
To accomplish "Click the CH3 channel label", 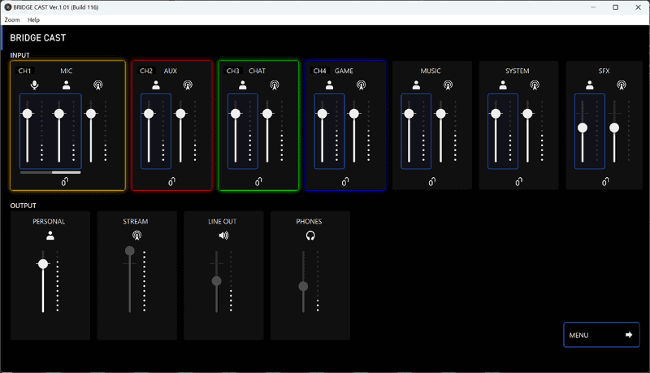I will (x=233, y=71).
